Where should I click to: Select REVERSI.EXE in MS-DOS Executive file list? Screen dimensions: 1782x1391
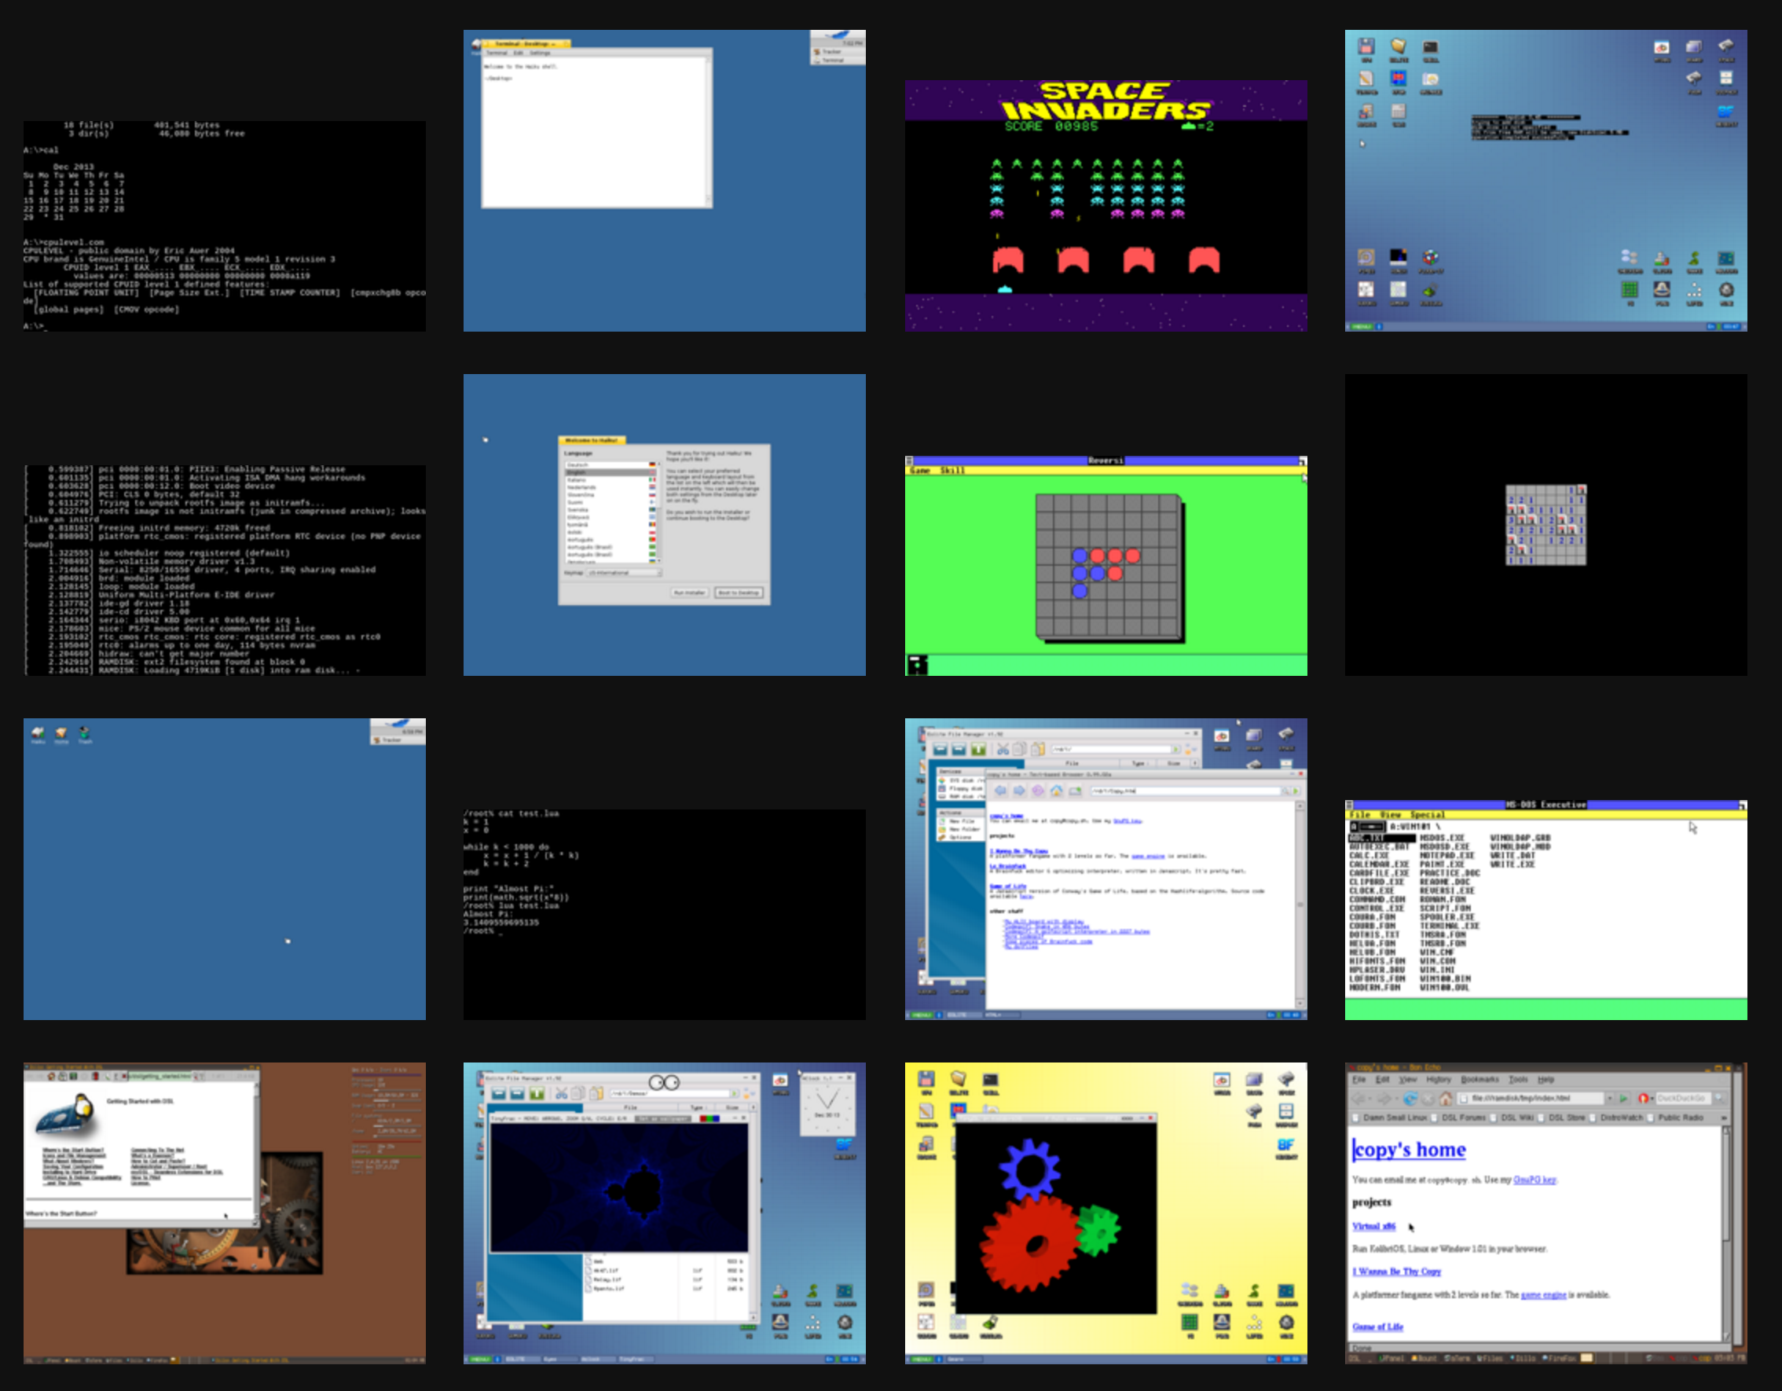coord(1446,890)
